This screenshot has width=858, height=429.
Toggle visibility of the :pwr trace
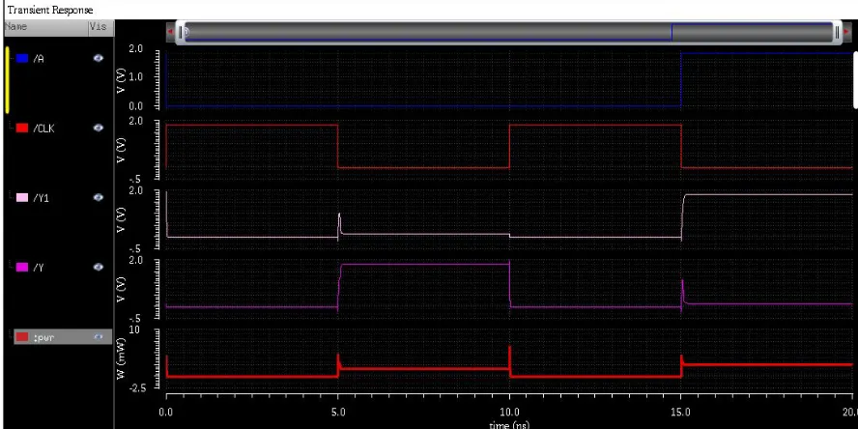tap(99, 337)
